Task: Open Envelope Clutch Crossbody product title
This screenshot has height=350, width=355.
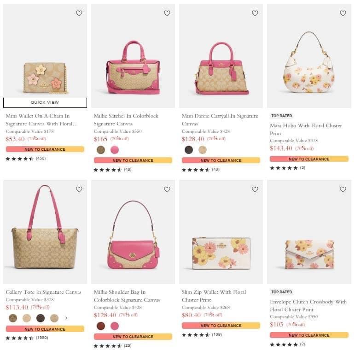Action: click(308, 305)
